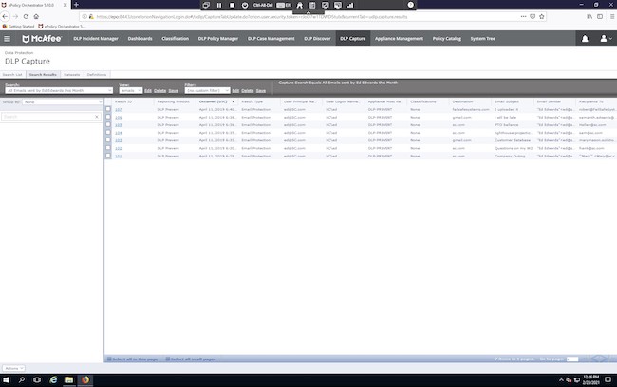Click the signal strength bars icon
Image resolution: width=617 pixels, height=387 pixels.
tap(350, 5)
